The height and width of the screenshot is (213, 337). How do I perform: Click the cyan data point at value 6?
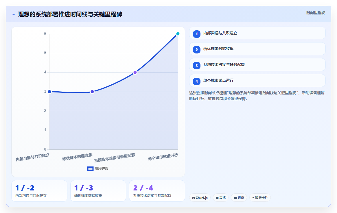click(178, 34)
